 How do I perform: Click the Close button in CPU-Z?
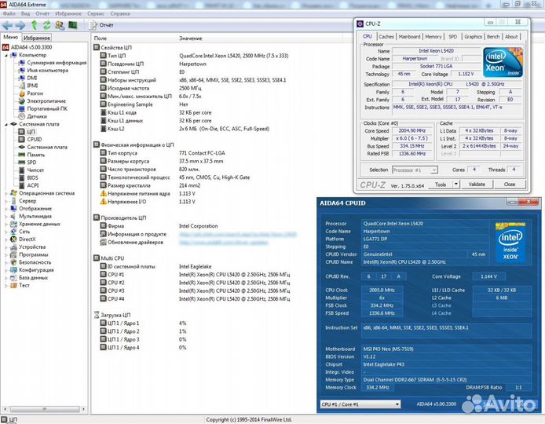coord(510,185)
